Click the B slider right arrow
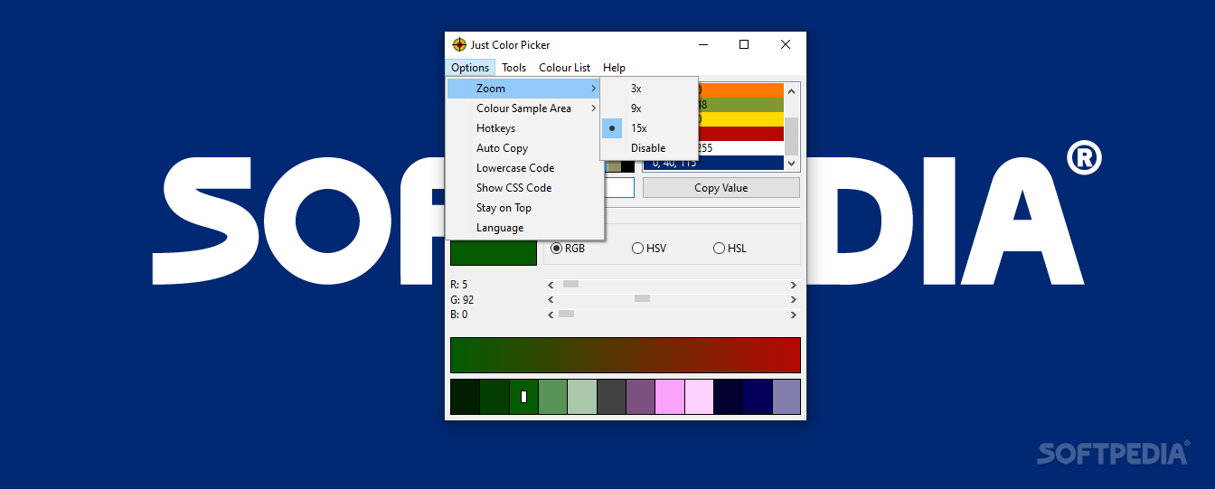This screenshot has height=489, width=1215. pos(794,315)
